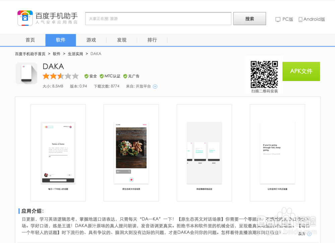Open the 让你坚持打卡的正能量 screenshot

(x=277, y=153)
